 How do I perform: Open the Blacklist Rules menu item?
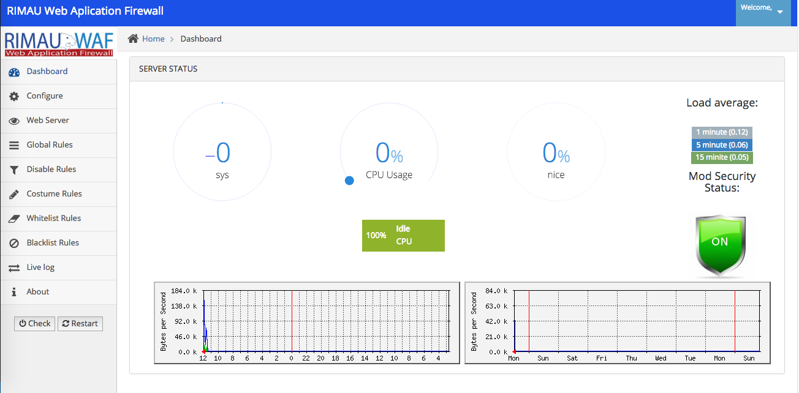click(58, 243)
